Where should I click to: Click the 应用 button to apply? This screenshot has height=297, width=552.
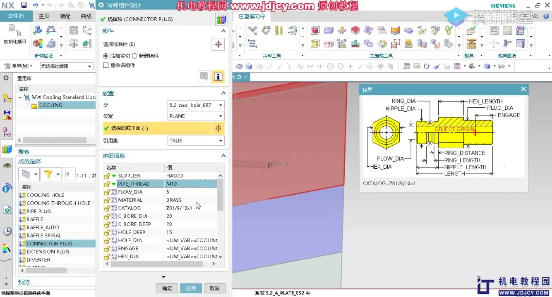(191, 288)
